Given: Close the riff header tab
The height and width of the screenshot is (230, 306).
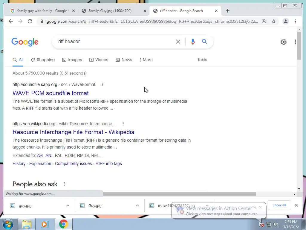Looking at the screenshot, I should tap(216, 11).
